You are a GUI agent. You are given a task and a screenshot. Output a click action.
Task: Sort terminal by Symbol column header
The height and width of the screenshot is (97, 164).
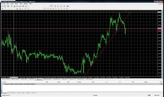(79, 82)
